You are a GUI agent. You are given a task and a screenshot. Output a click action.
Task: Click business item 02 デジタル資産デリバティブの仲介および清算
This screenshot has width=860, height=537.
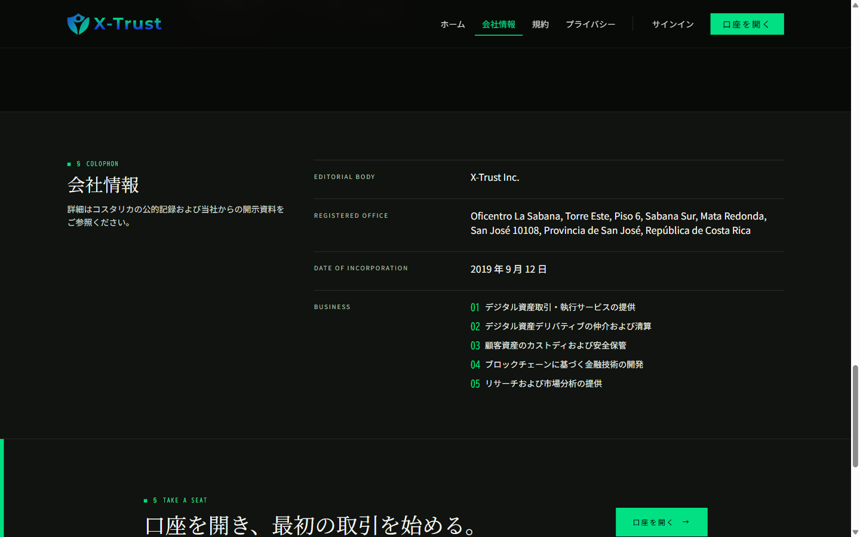(561, 326)
